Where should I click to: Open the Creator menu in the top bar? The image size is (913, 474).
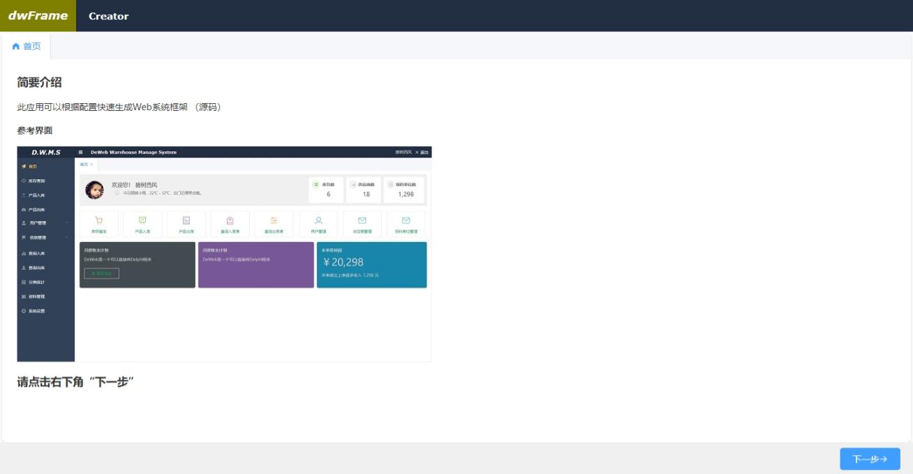[x=109, y=15]
